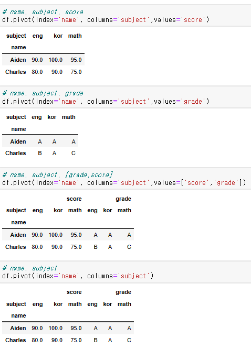Click 'eng' header in first score-only table

click(37, 36)
